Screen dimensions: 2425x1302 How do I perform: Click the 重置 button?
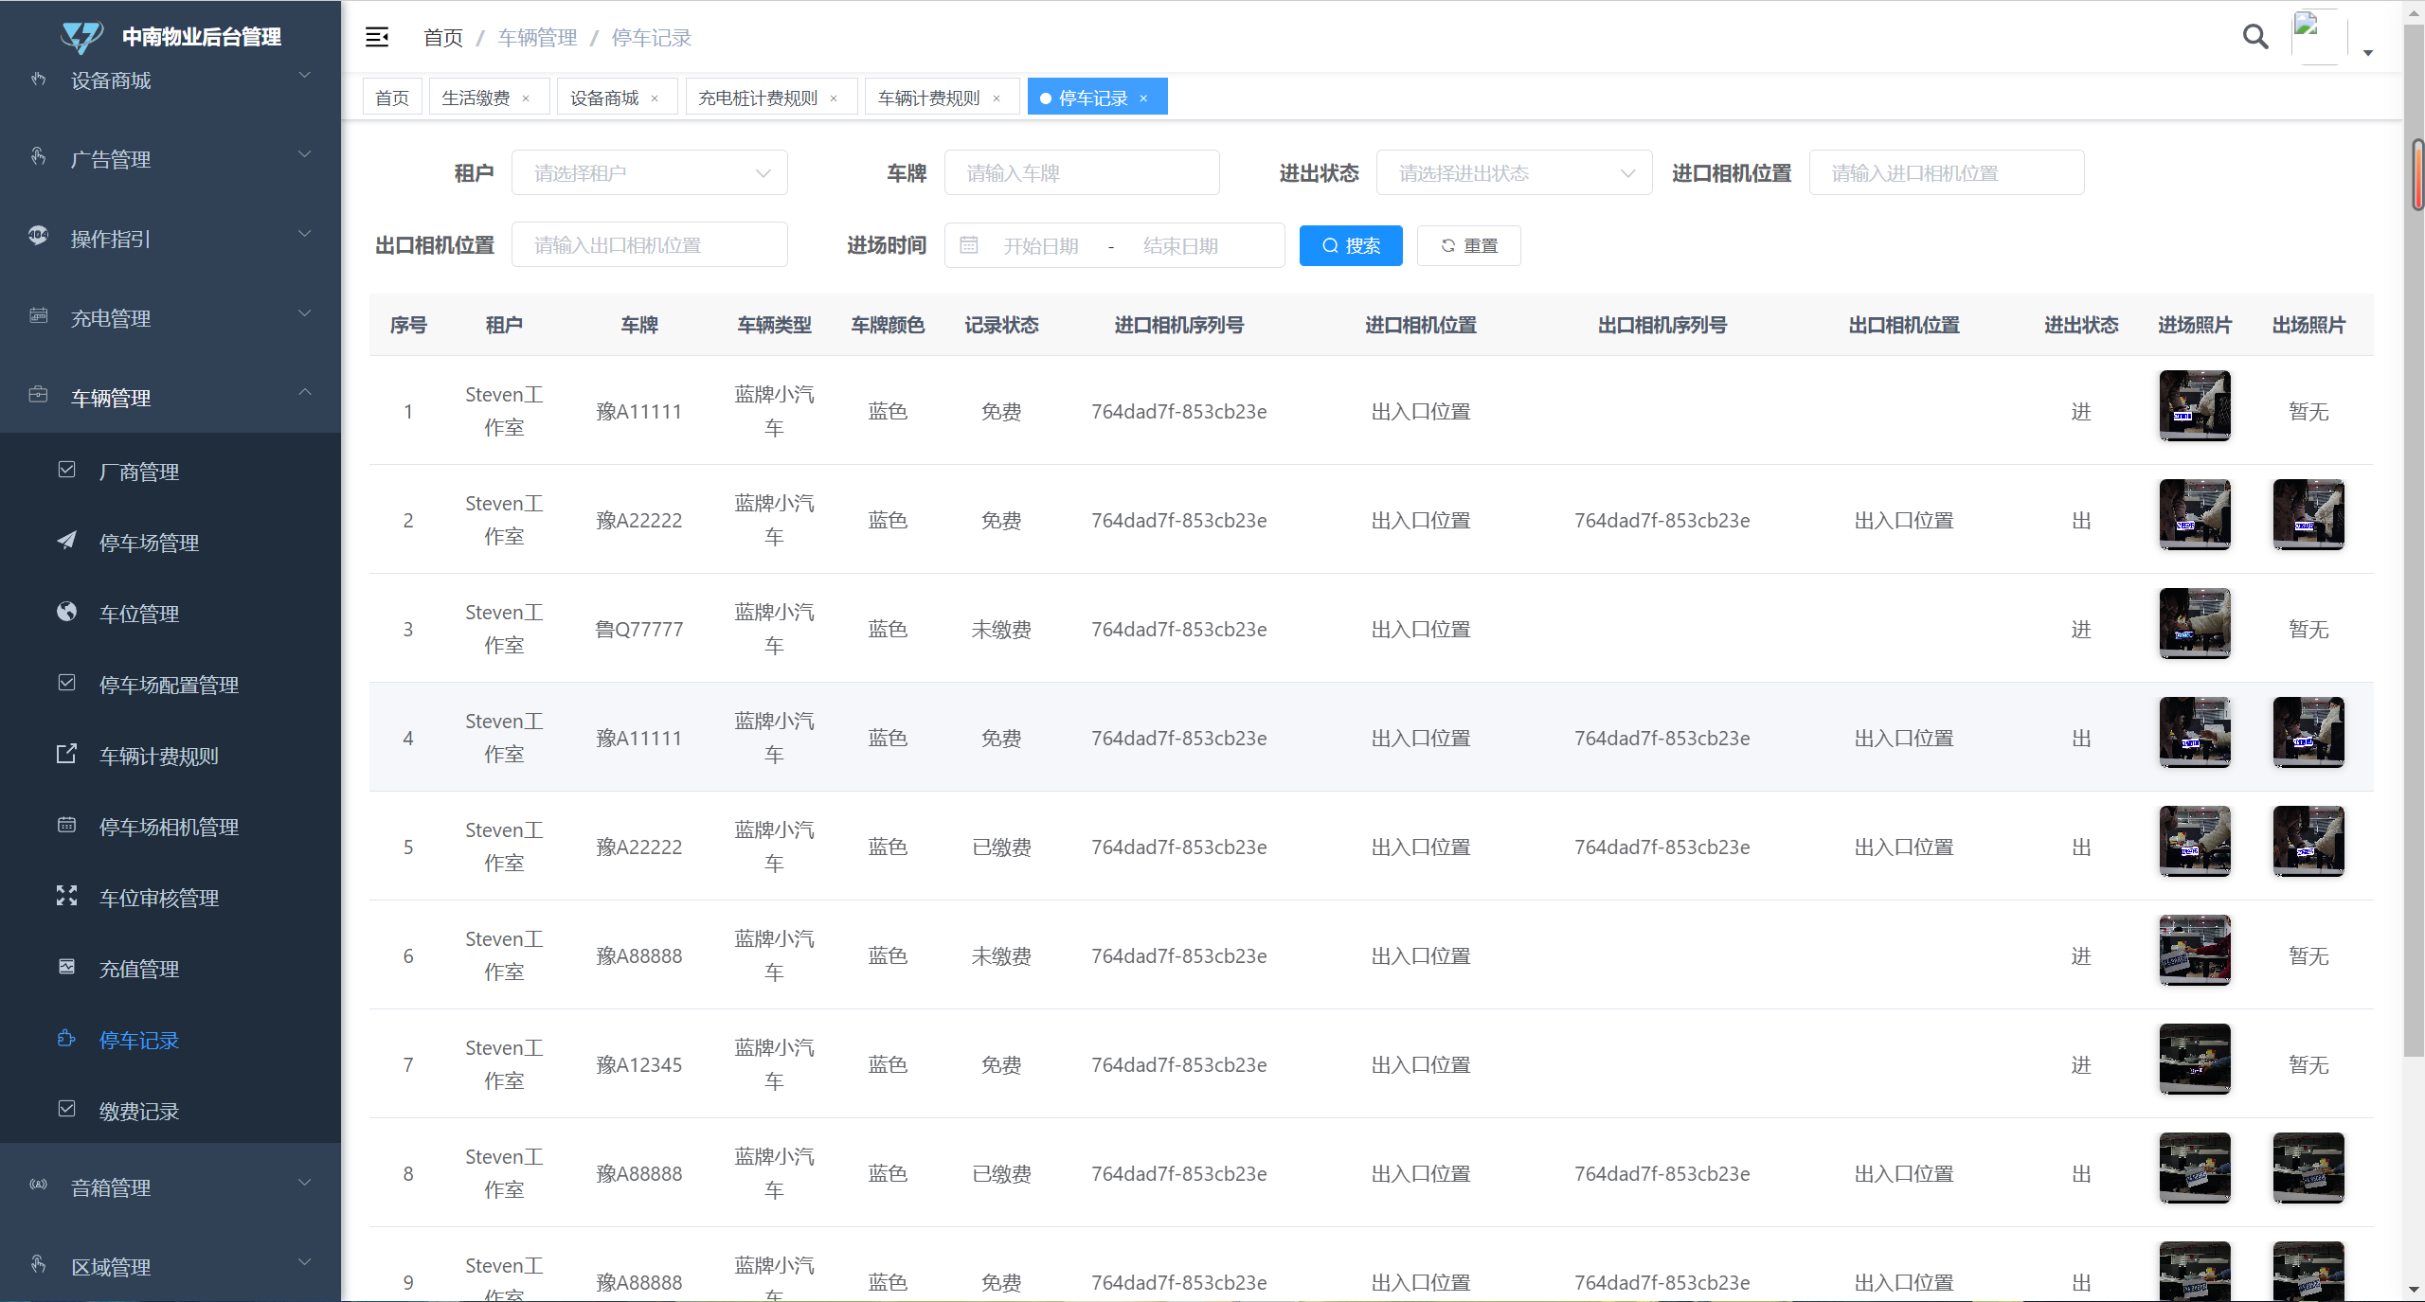coord(1469,246)
